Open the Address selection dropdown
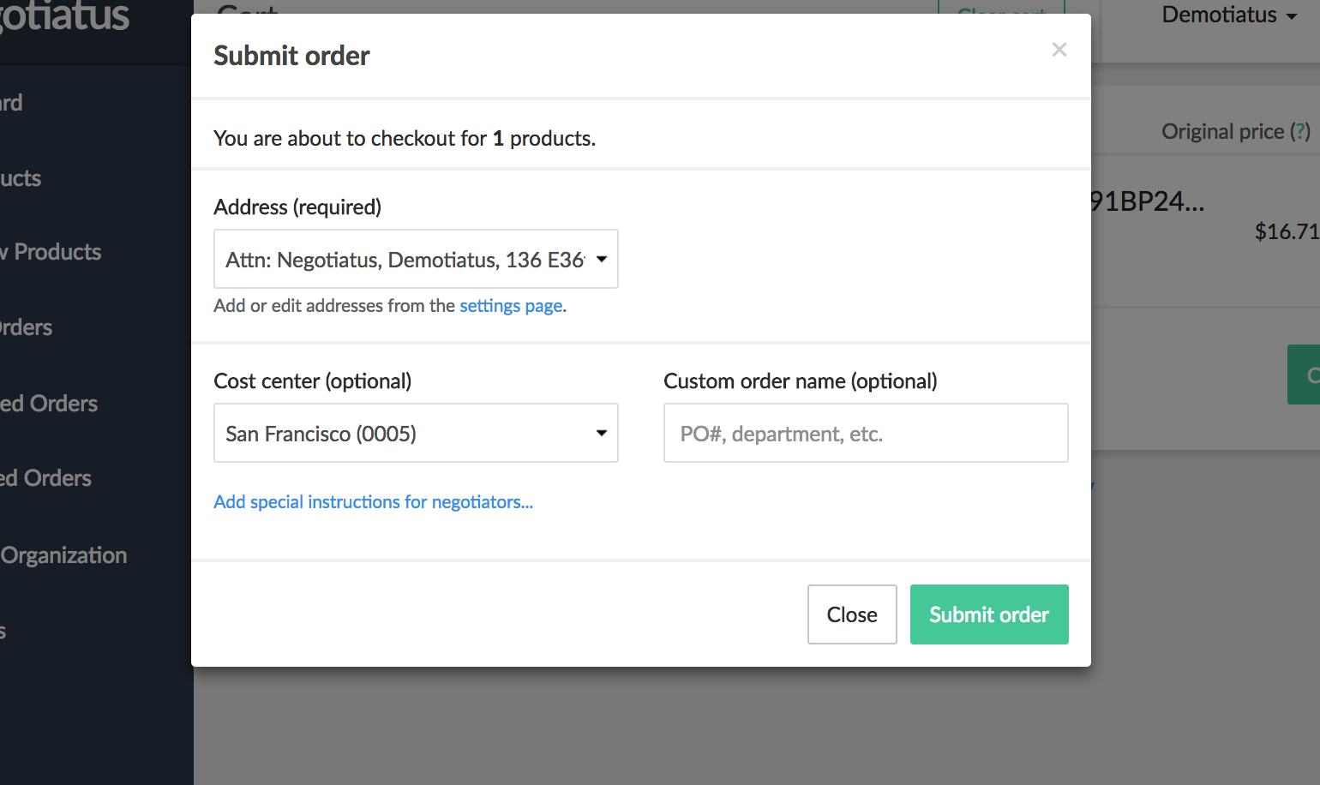The width and height of the screenshot is (1320, 785). 416,259
